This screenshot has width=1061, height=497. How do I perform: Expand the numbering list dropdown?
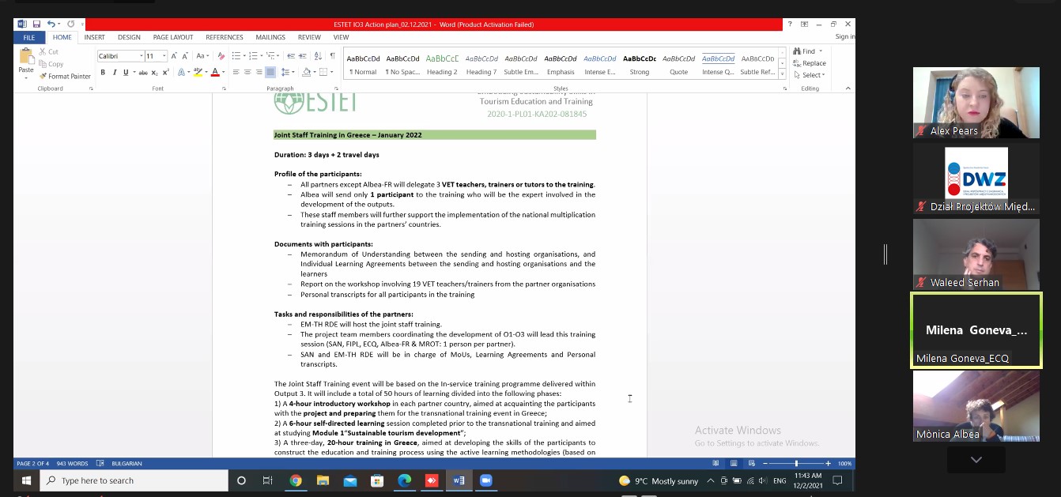[260, 56]
